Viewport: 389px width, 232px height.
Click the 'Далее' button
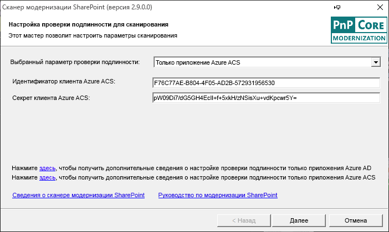299,220
